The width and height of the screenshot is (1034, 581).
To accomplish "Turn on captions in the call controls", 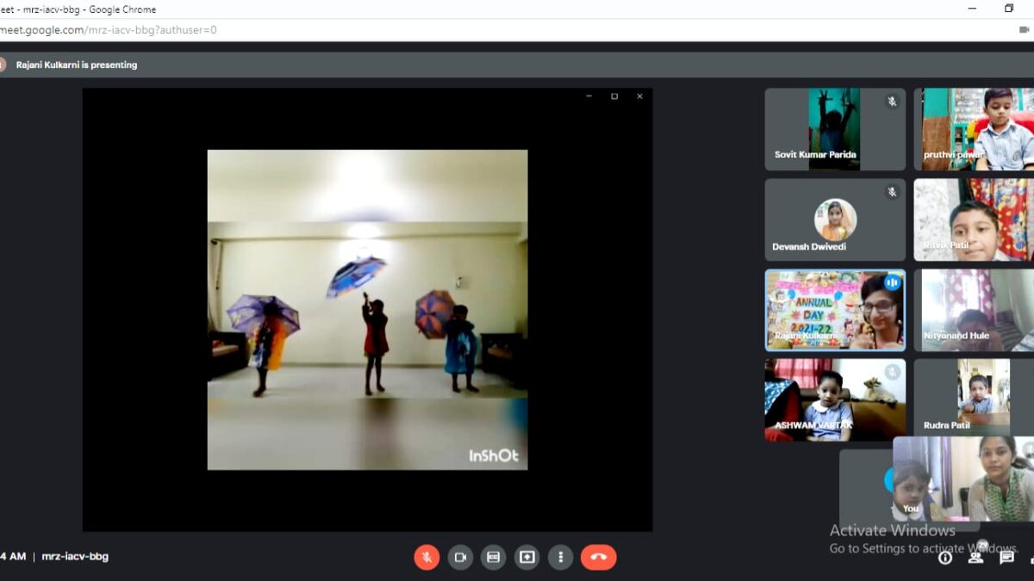I will (494, 557).
